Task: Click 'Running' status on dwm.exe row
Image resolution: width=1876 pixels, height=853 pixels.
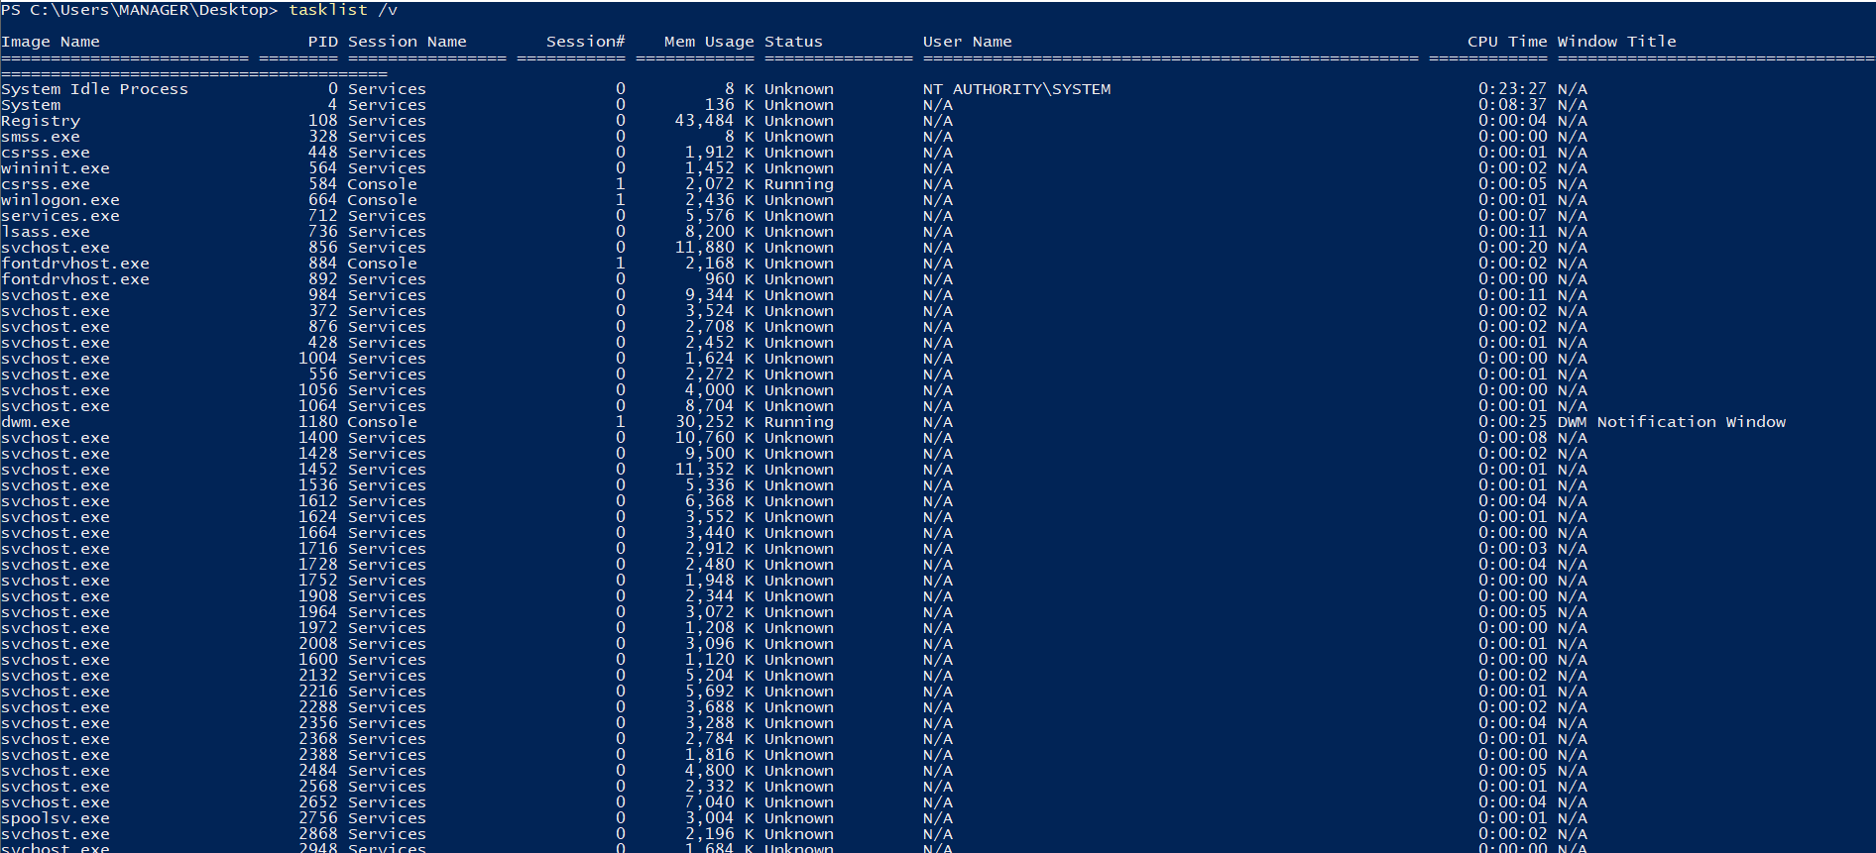Action: click(799, 422)
